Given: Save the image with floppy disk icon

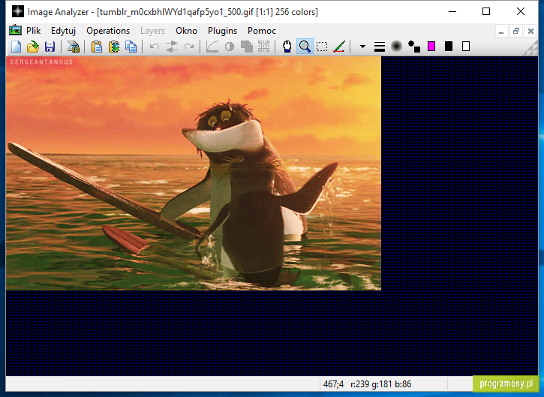Looking at the screenshot, I should click(50, 47).
